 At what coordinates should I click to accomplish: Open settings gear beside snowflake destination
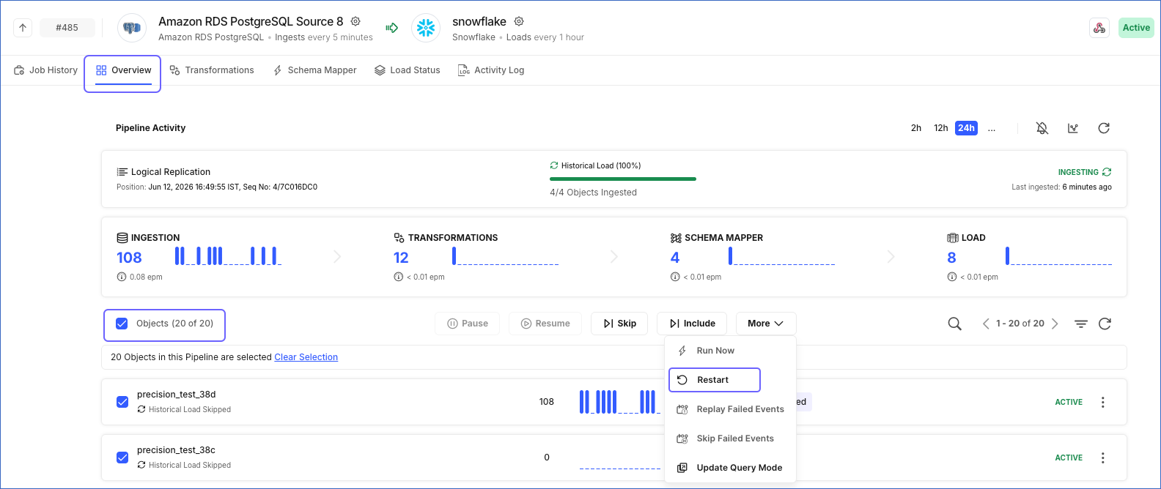tap(519, 21)
